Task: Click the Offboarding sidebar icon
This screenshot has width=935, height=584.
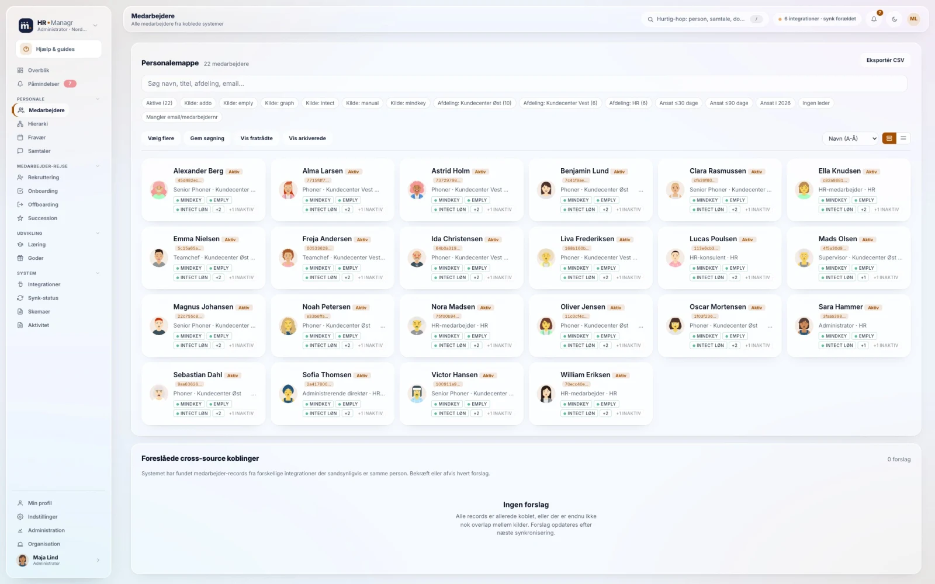Action: click(20, 204)
